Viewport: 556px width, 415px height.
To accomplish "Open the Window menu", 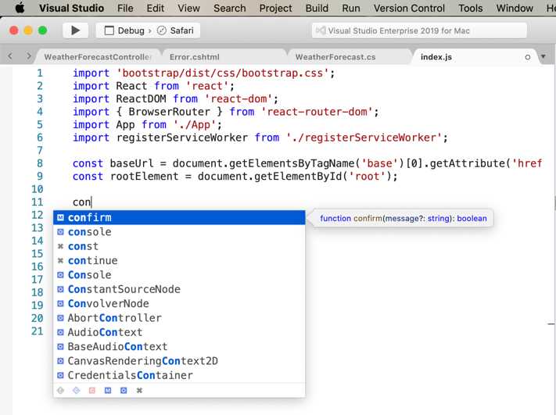I will pyautogui.click(x=514, y=8).
